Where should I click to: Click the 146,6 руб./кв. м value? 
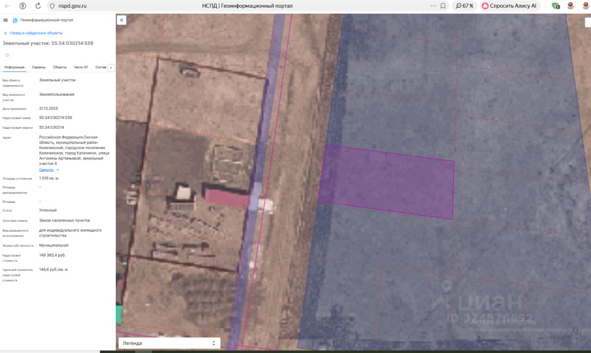(54, 269)
